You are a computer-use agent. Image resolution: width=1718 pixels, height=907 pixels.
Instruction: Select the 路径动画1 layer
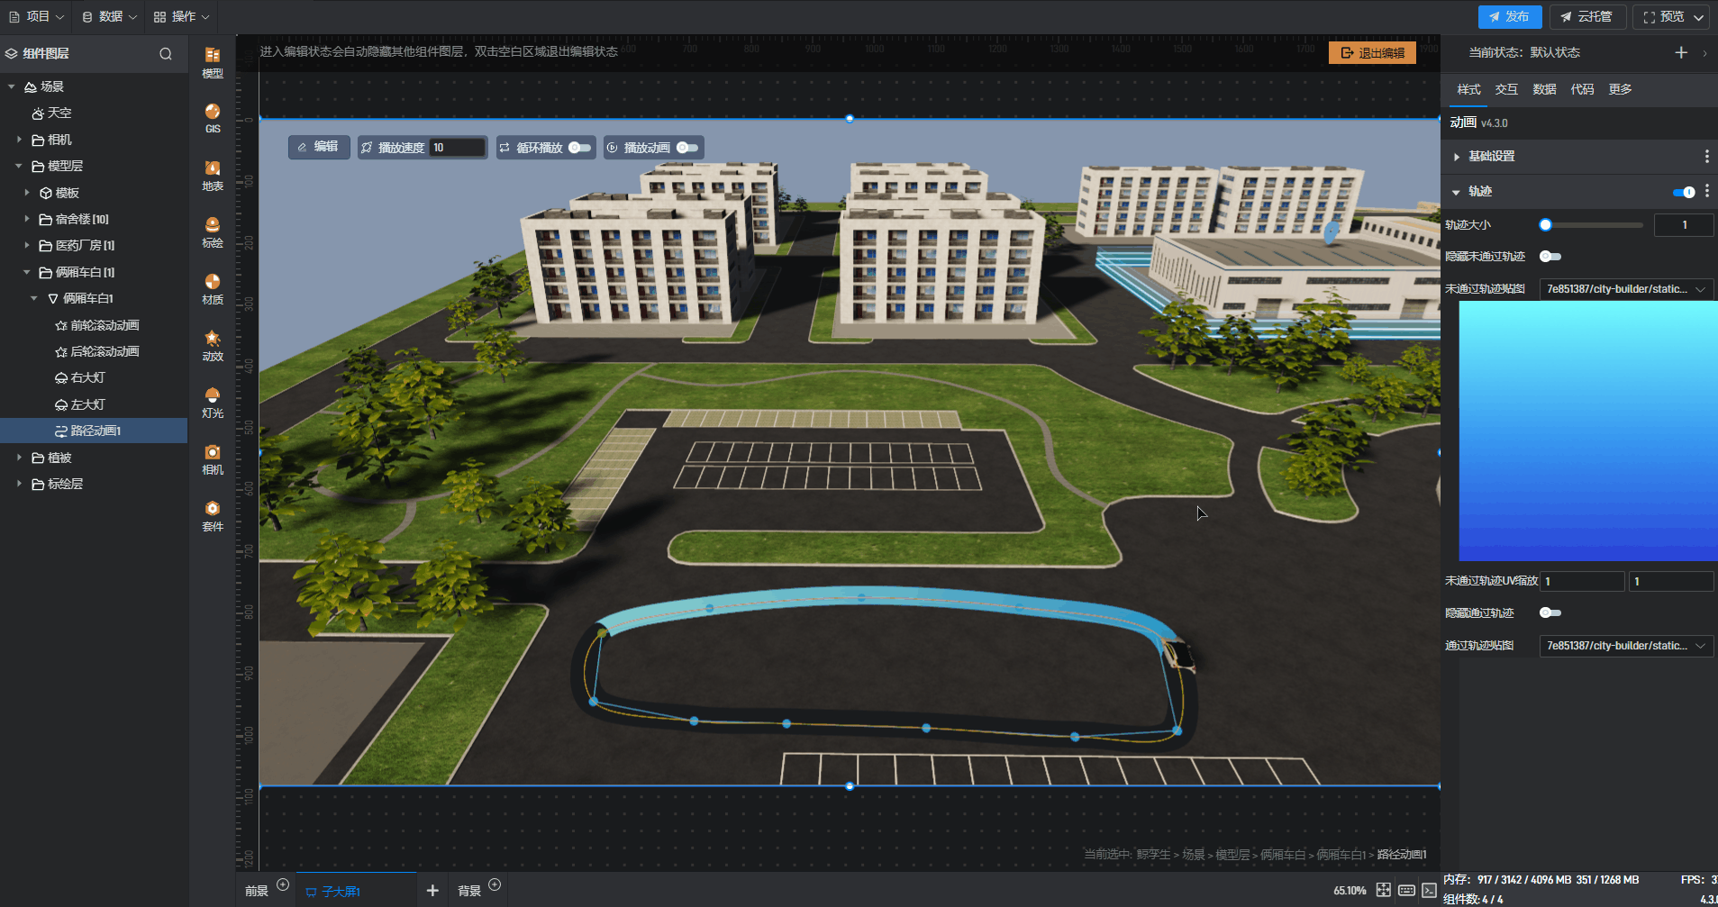pos(94,431)
